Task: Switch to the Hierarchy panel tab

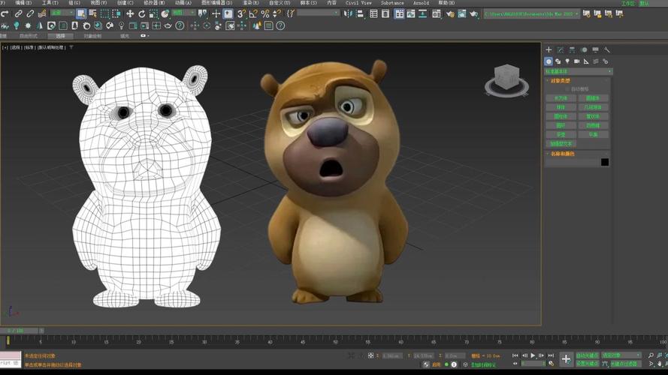Action: click(x=572, y=49)
